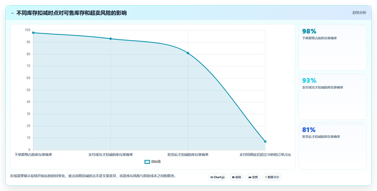The width and height of the screenshot is (377, 191).
Task: Click x-axis label 下单即预占的库存准确率
Action: point(33,155)
